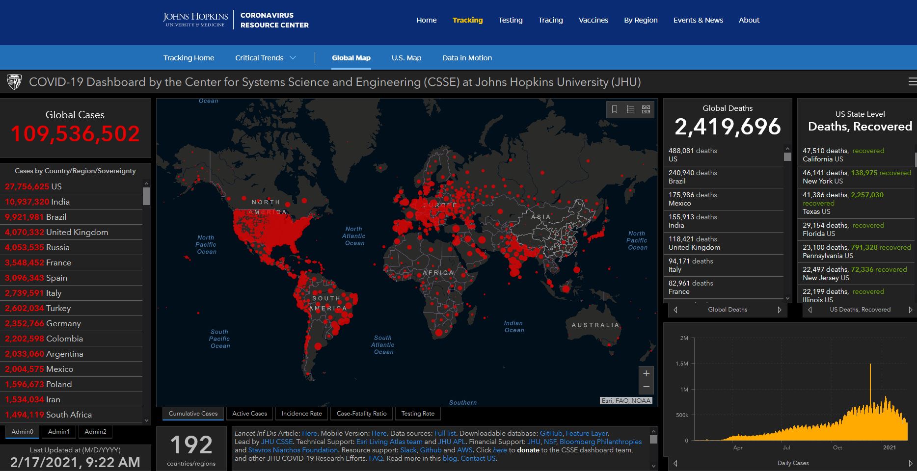Zoom out on the map
917x471 pixels.
[x=646, y=387]
